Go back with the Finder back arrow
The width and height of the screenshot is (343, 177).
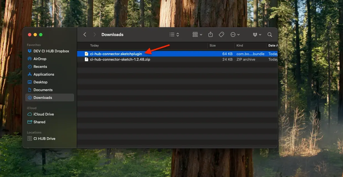tap(85, 35)
